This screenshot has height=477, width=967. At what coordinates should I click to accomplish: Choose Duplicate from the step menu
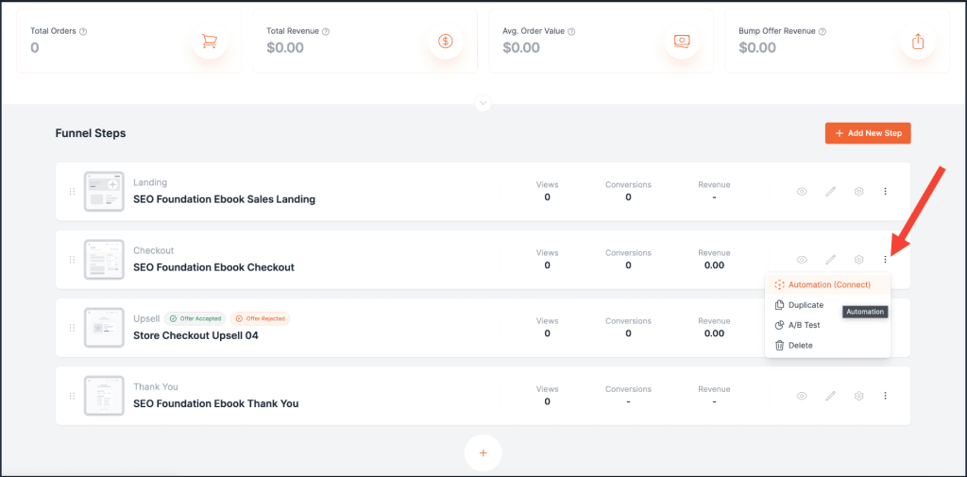point(806,305)
